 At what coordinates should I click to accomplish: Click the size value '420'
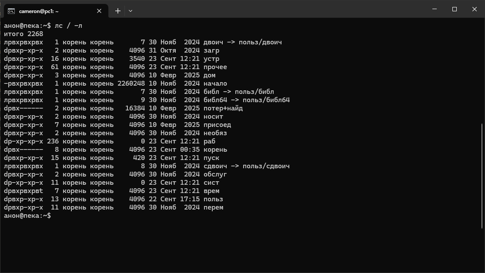point(139,158)
